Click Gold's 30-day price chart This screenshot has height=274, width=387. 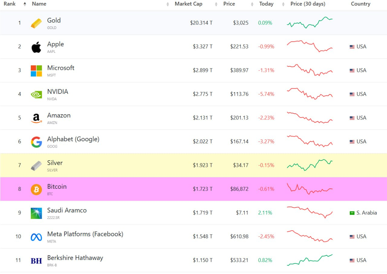(310, 22)
